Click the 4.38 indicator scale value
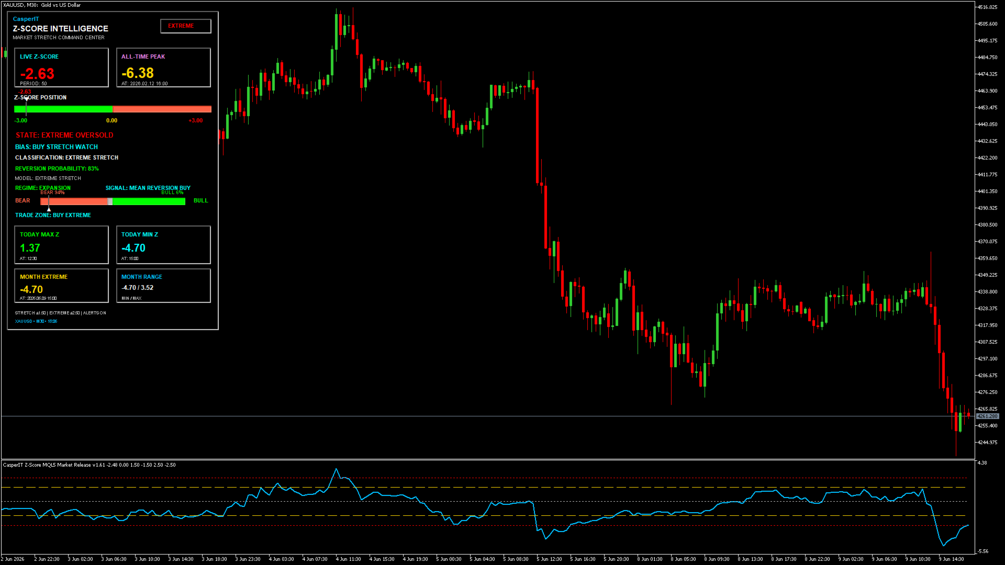 pos(982,463)
